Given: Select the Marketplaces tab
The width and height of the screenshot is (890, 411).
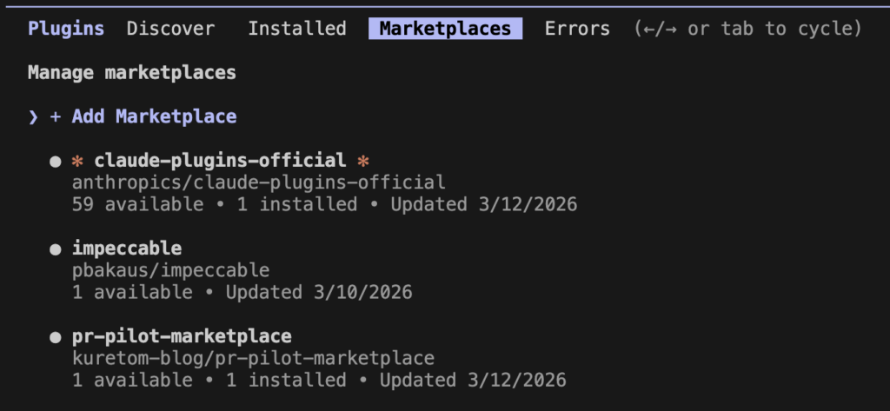Looking at the screenshot, I should (445, 29).
